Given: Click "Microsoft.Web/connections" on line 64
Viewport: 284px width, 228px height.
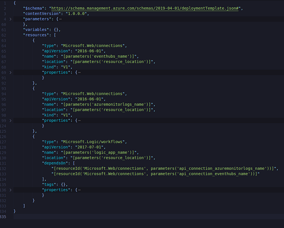Looking at the screenshot, I should (93, 46).
